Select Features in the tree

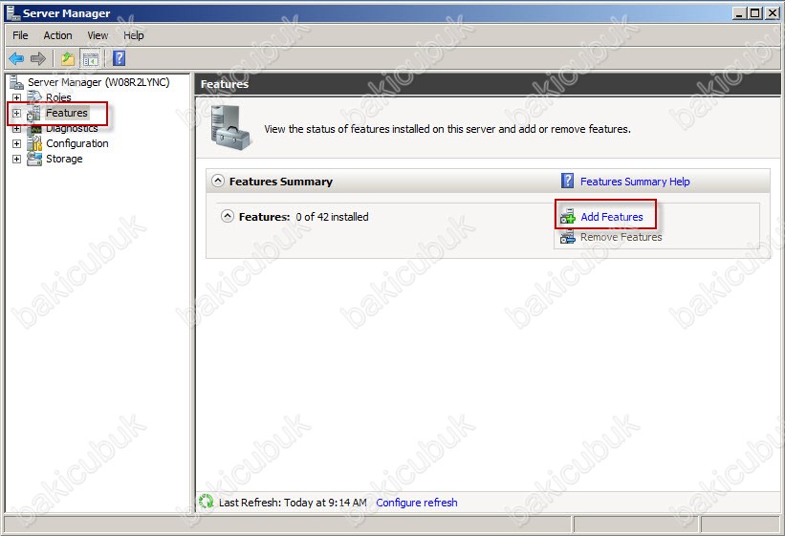click(x=67, y=113)
